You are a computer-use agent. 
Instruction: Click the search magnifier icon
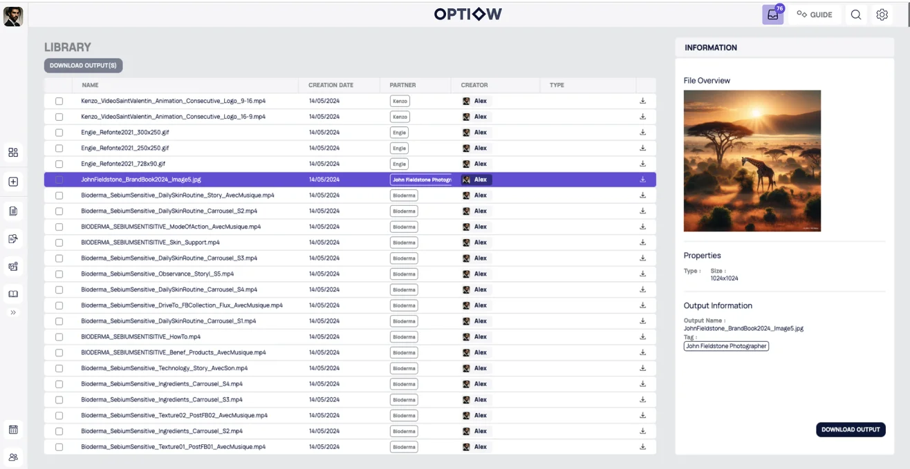click(856, 15)
